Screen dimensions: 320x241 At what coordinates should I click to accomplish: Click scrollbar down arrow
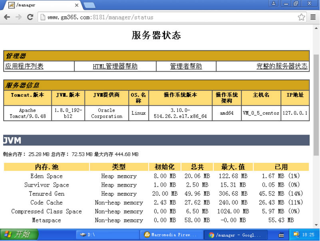[316, 225]
